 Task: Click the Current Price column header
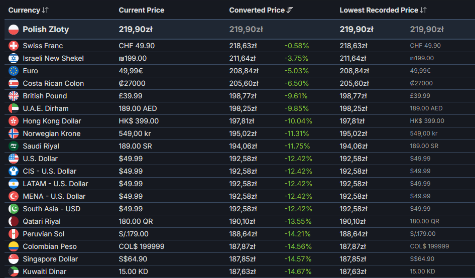pyautogui.click(x=141, y=10)
